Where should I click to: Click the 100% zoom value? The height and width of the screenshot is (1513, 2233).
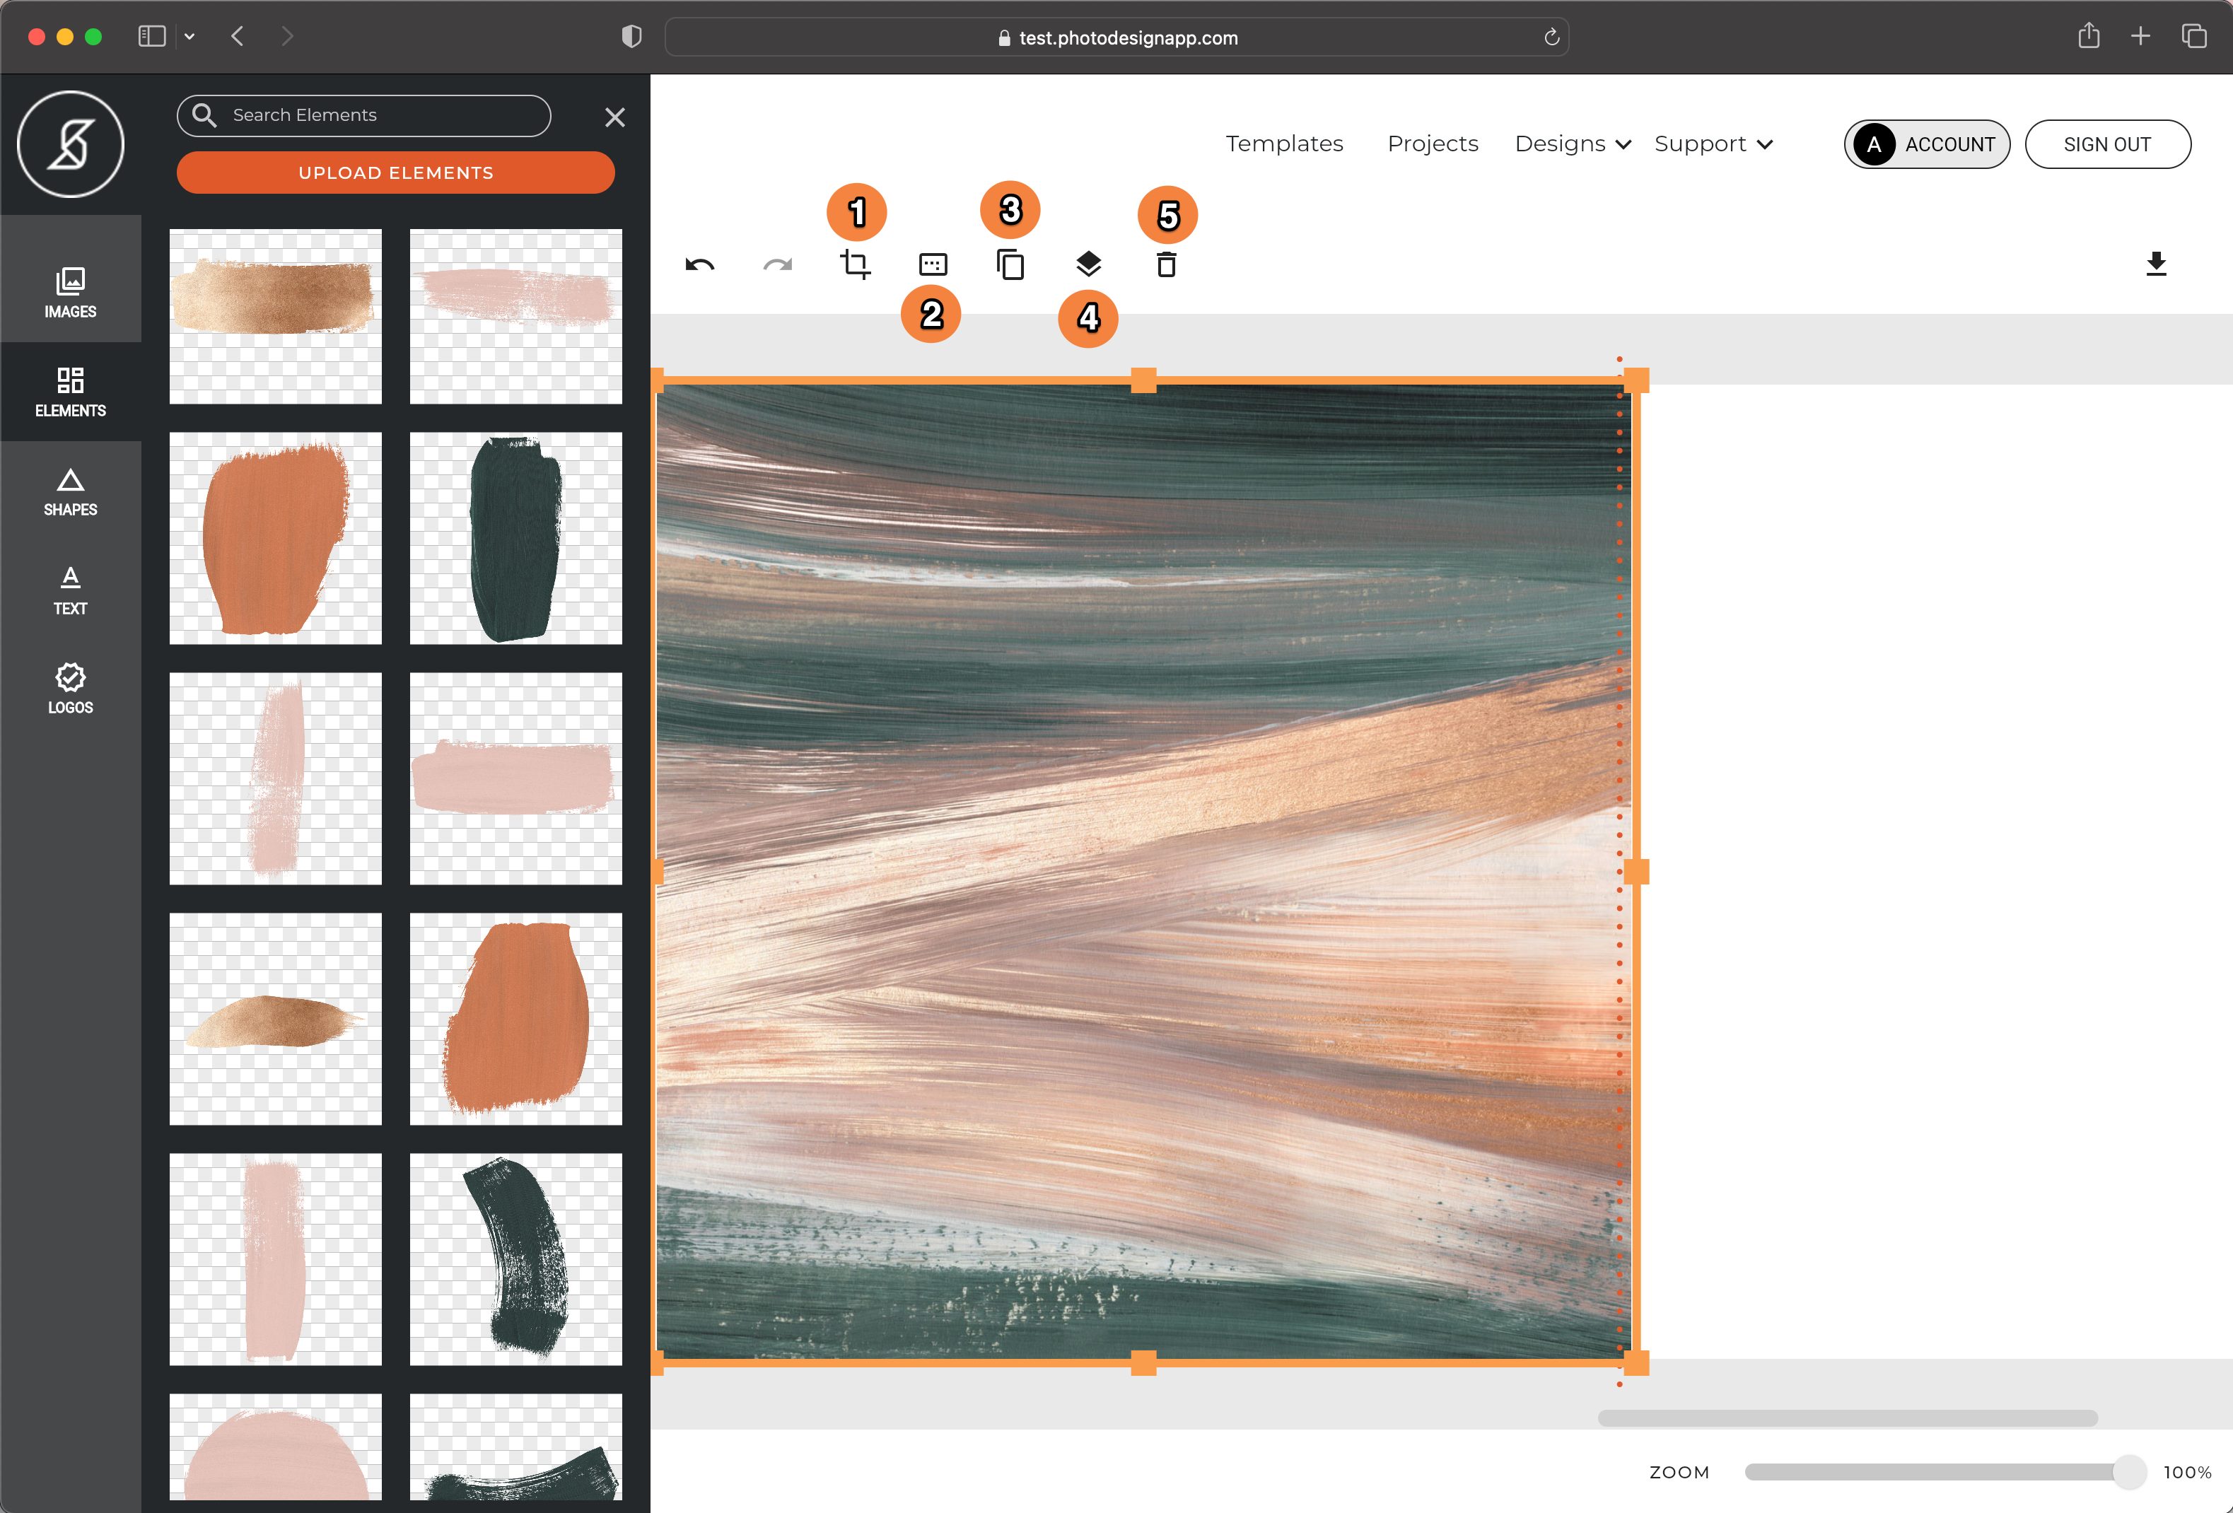click(x=2187, y=1472)
